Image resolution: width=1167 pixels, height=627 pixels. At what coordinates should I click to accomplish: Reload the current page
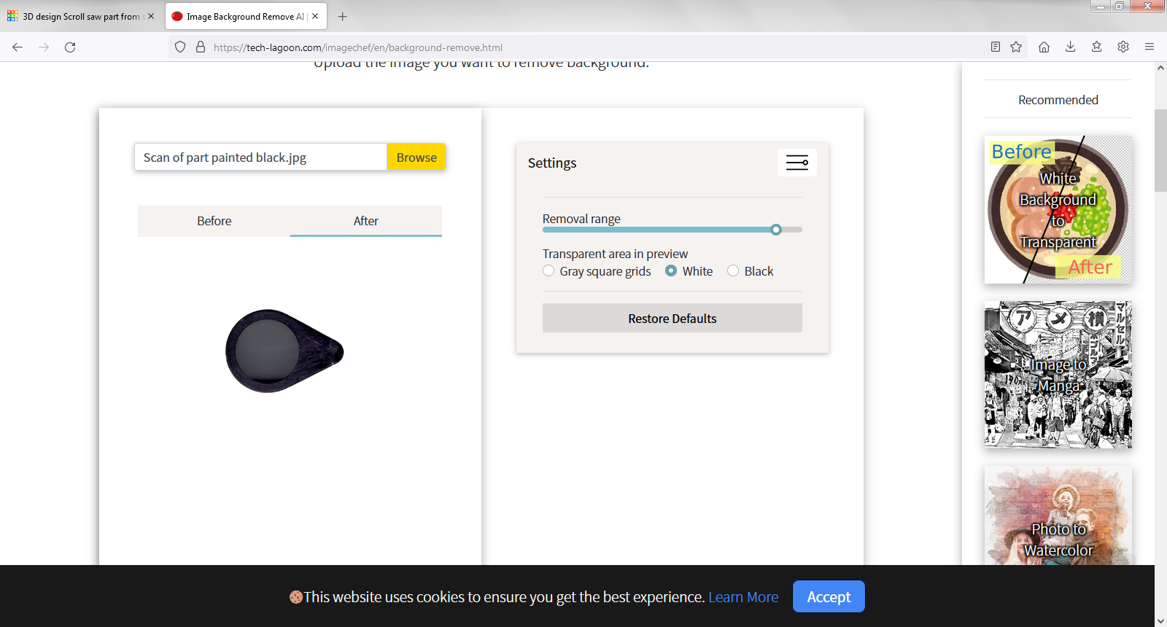[x=70, y=47]
